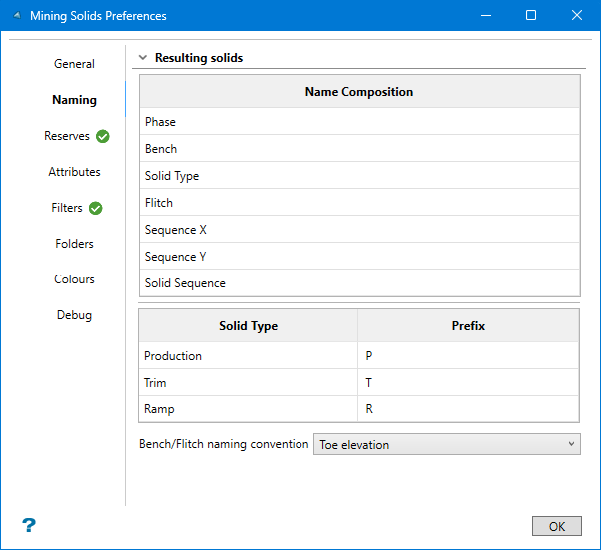Click the green checkmark beside Filters
The width and height of the screenshot is (601, 550).
tap(96, 208)
